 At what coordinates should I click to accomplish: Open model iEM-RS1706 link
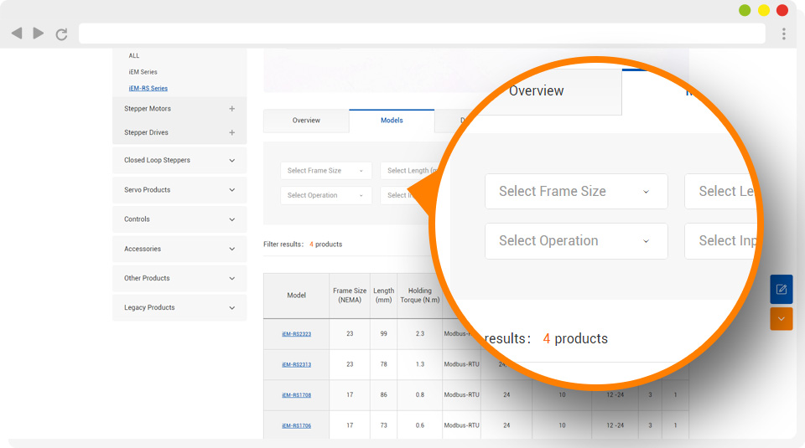(x=296, y=426)
